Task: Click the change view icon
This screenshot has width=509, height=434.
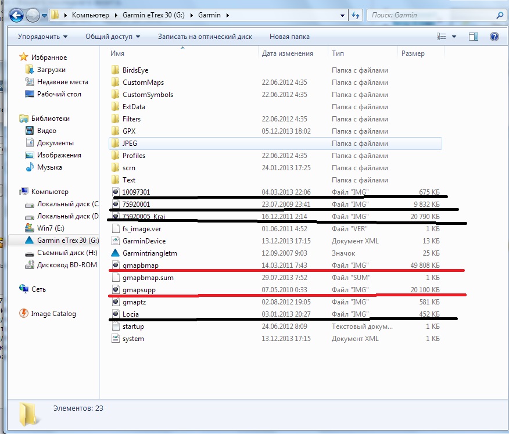Action: coord(441,37)
